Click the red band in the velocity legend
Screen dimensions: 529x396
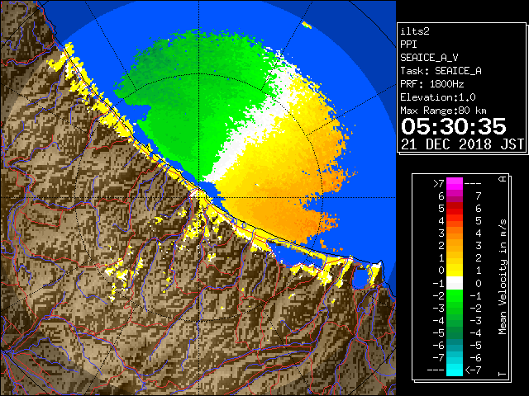pos(455,209)
